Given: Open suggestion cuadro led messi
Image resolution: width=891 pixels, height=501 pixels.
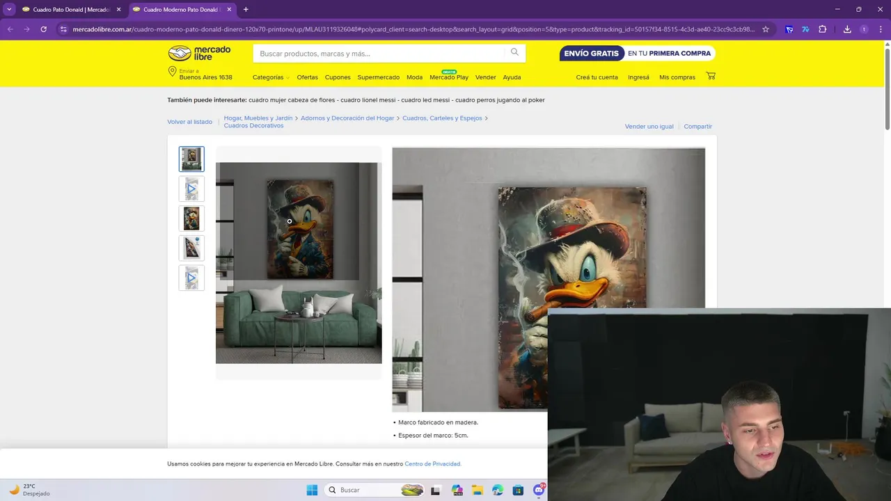Looking at the screenshot, I should pyautogui.click(x=425, y=100).
